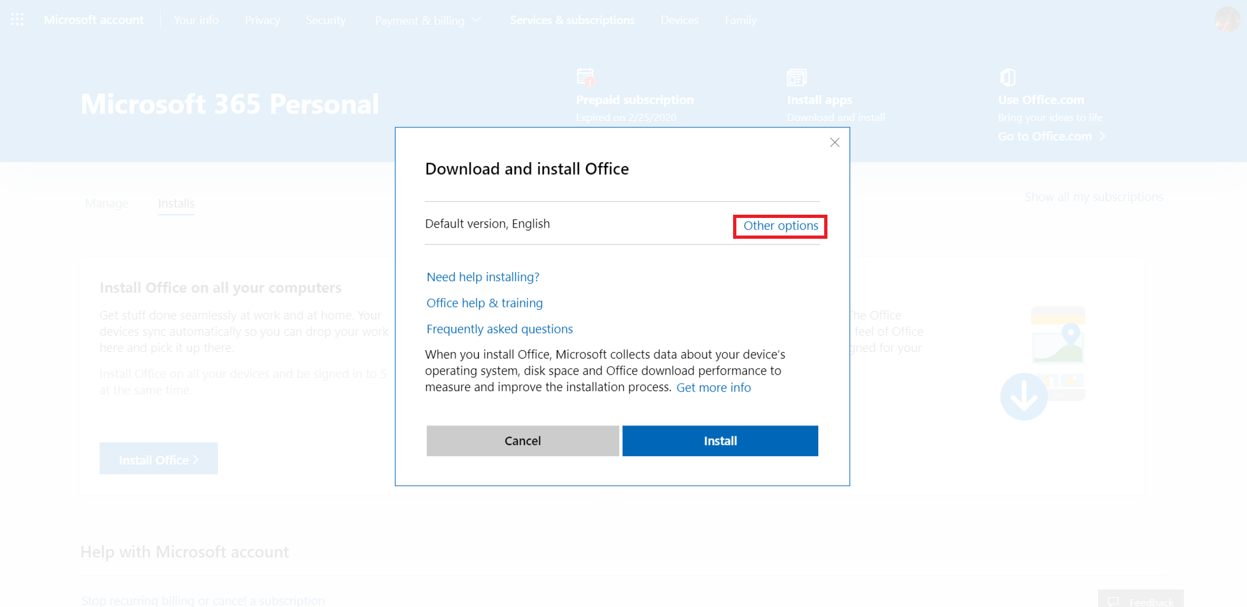1247x607 pixels.
Task: Open Frequently asked questions link
Action: [x=500, y=329]
